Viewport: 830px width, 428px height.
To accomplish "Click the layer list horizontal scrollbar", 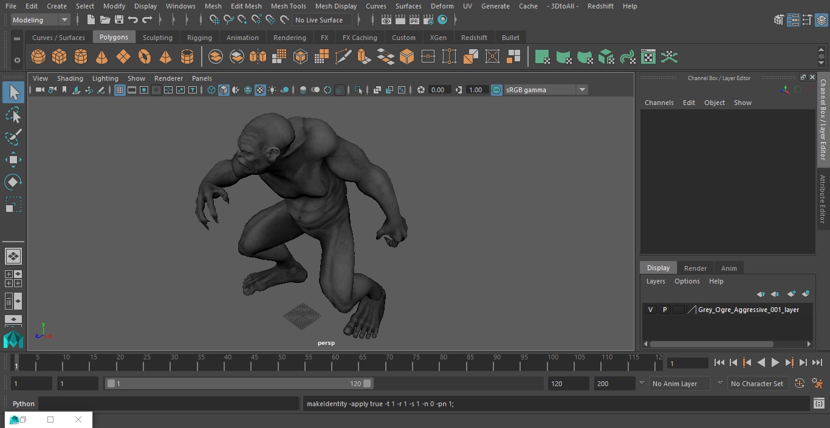I will [712, 344].
